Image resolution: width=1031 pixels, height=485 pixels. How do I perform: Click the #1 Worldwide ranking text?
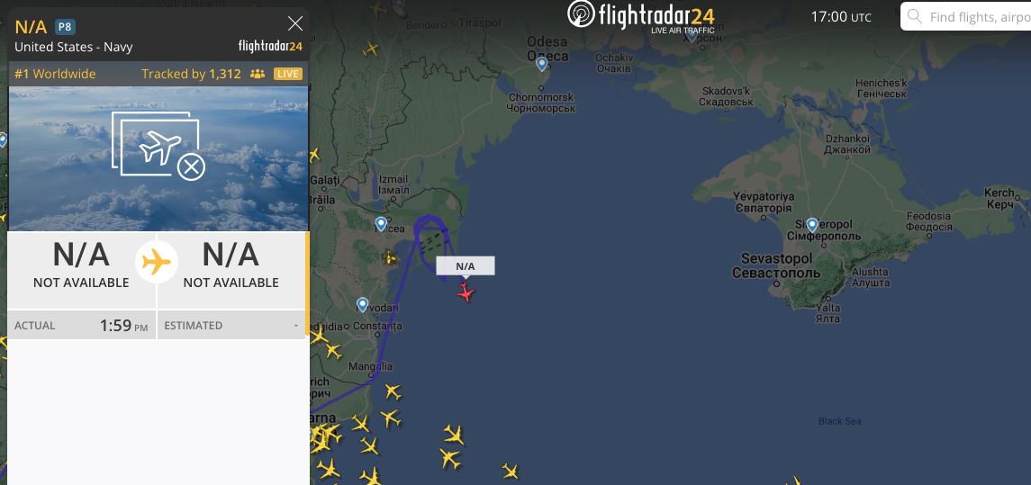click(55, 75)
